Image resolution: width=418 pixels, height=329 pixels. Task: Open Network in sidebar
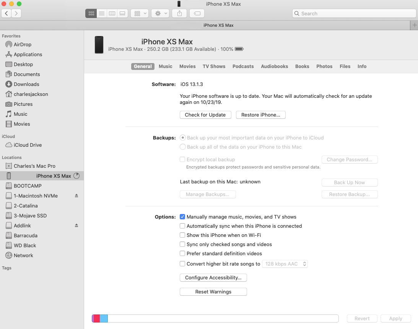(42, 256)
